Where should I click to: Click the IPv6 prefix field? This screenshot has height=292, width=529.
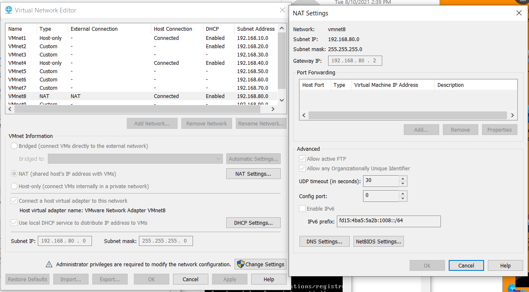click(388, 221)
